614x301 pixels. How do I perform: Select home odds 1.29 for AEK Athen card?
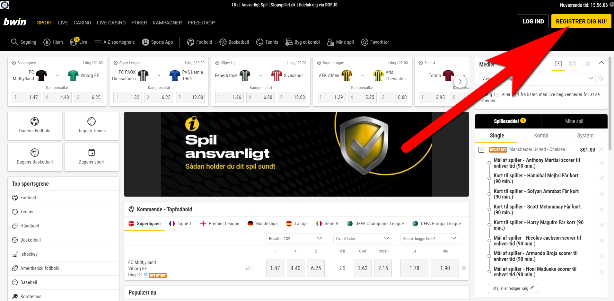pos(331,97)
